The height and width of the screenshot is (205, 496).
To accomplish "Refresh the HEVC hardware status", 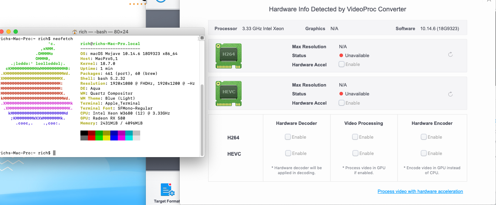I will click(450, 94).
